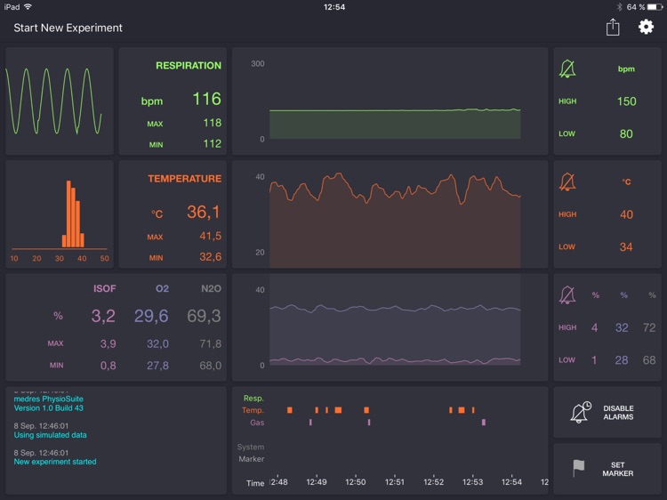
Task: Click temperature MIN value 32,6
Action: [x=211, y=257]
